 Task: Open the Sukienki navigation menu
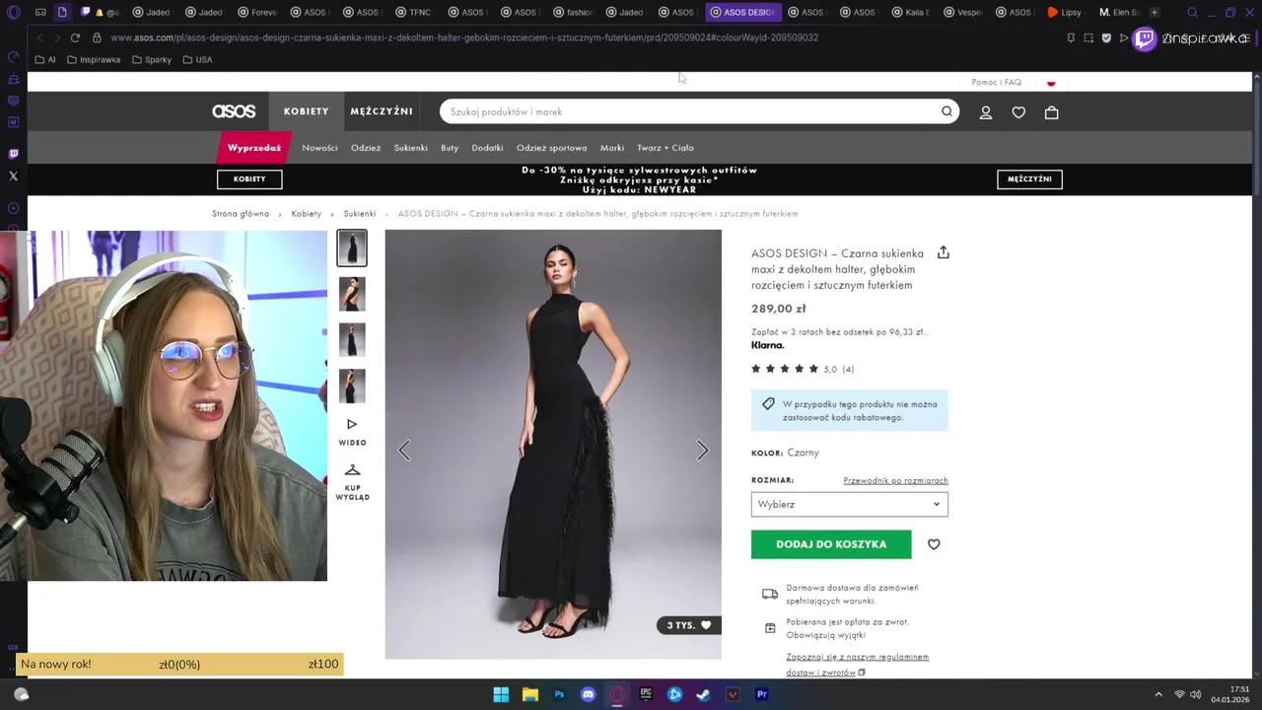pyautogui.click(x=410, y=148)
